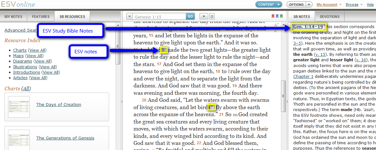This screenshot has height=150, width=376.
Task: Increase Bible text size with A+
Action: pyautogui.click(x=277, y=25)
